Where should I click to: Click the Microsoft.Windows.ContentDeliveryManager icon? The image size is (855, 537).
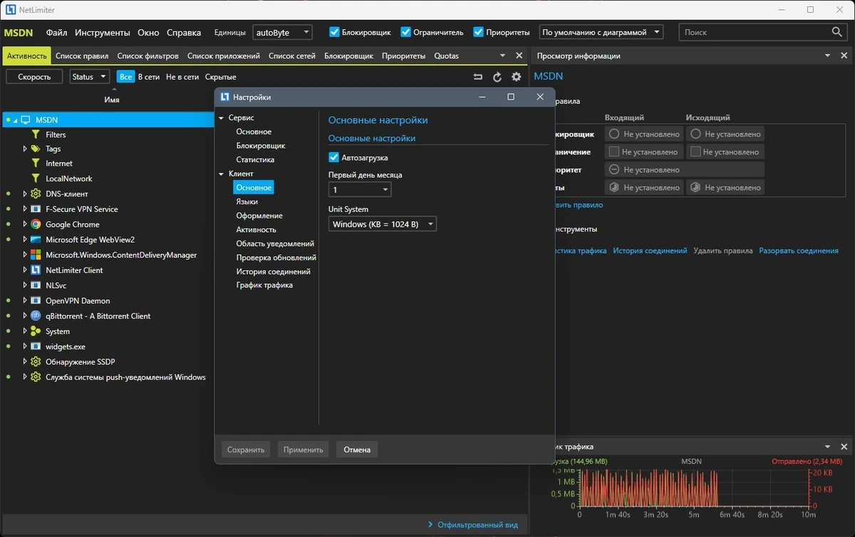click(36, 255)
